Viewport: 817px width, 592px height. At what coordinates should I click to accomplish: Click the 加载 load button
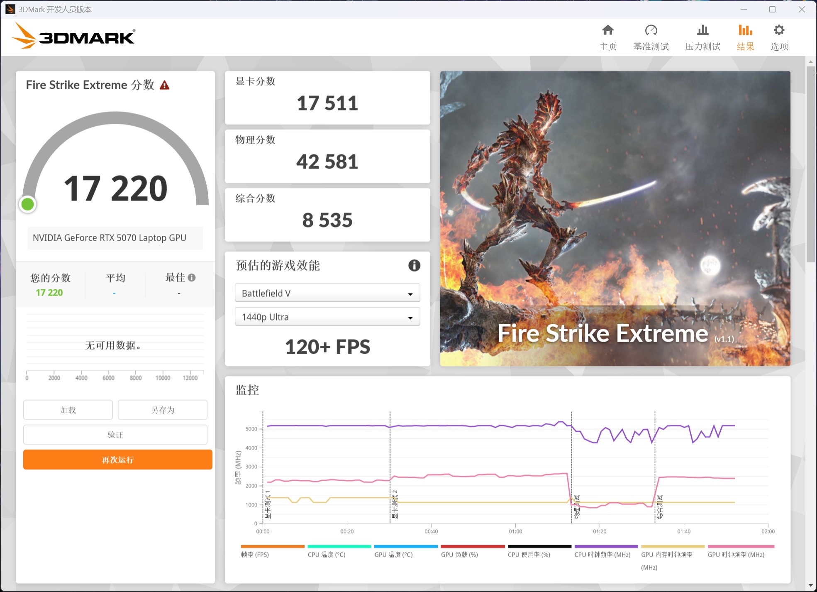(68, 410)
